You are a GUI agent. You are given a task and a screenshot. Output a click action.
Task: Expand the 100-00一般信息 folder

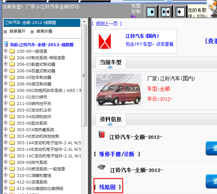pyautogui.click(x=5, y=51)
